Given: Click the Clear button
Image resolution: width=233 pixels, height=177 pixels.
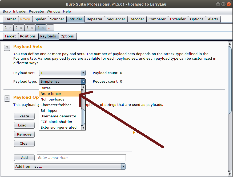Looking at the screenshot, I should click(24, 144).
